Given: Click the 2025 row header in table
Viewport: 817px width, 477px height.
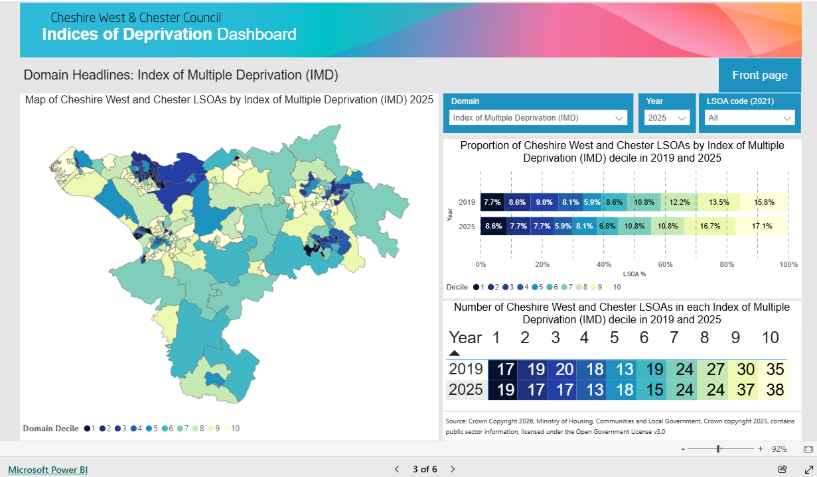Looking at the screenshot, I should tap(466, 390).
